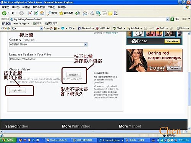Click the Daring red carpet coverage ad banner
191x143 pixels.
click(154, 60)
